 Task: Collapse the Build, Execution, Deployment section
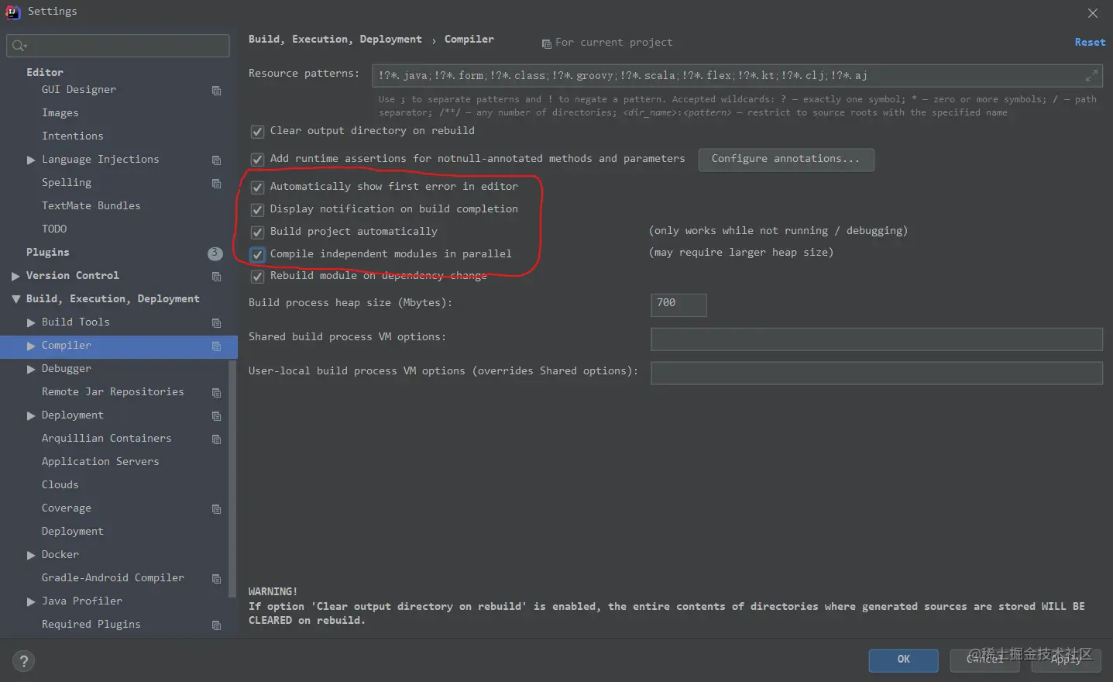click(15, 299)
